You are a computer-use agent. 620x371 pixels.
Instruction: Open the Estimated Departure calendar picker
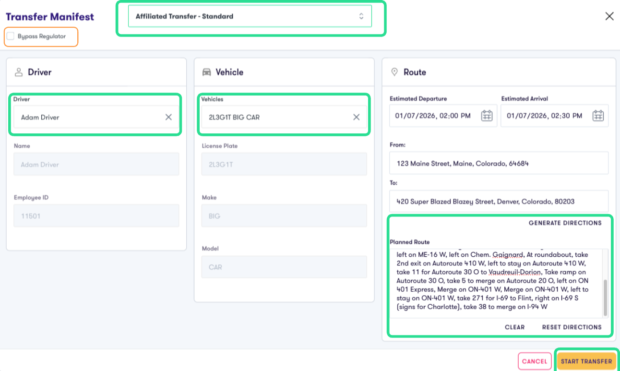point(487,116)
